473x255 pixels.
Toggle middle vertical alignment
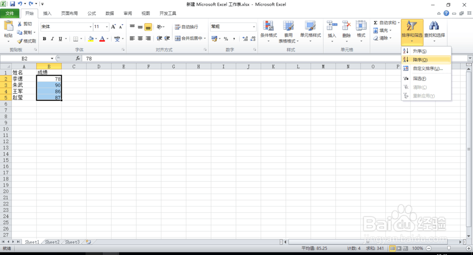click(140, 27)
